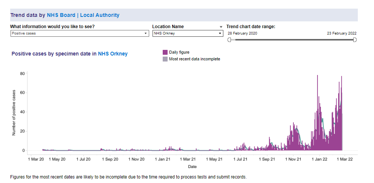This screenshot has width=374, height=183.
Task: Click the arrow icon beside Location Name
Action: point(221,27)
